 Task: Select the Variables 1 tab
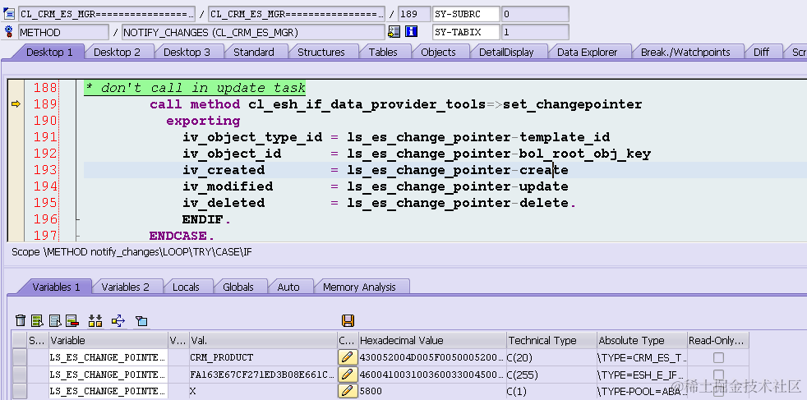tap(56, 287)
